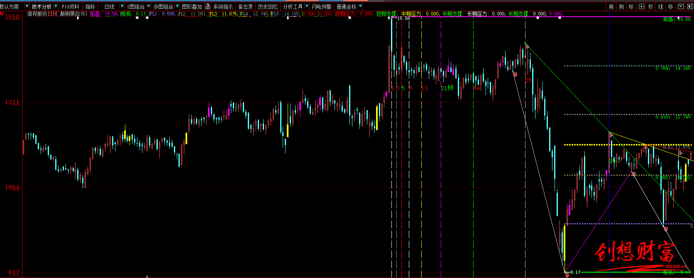This screenshot has width=694, height=278.
Task: Select the Fibonacci time marker 34
Action: click(x=477, y=88)
